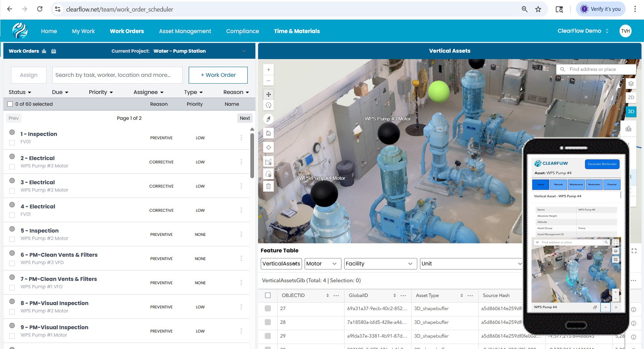Open options menu for 1 - Inspection
This screenshot has width=644, height=349.
click(241, 138)
